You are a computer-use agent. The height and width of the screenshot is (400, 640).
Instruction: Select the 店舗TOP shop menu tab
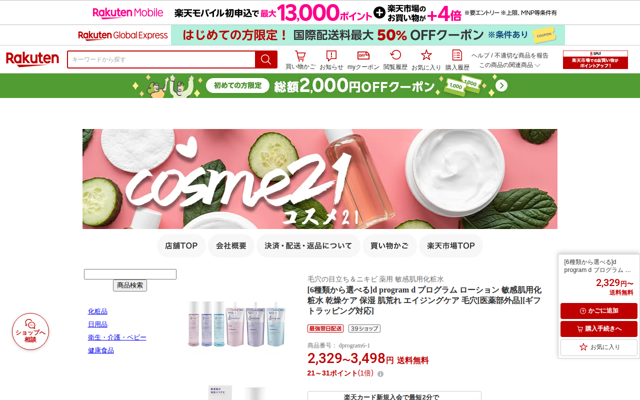(x=181, y=246)
